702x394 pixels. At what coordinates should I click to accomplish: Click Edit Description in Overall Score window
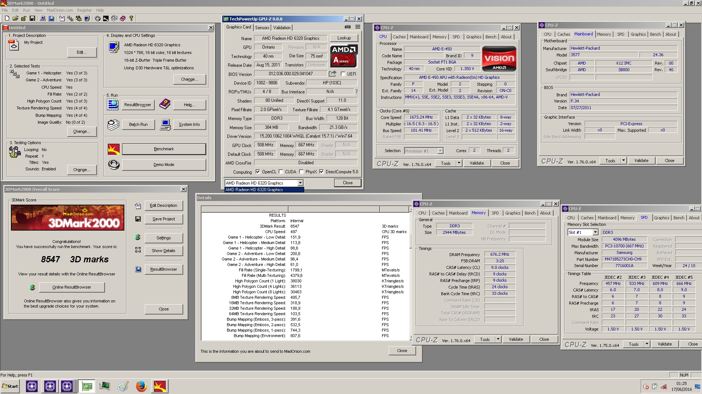click(163, 205)
